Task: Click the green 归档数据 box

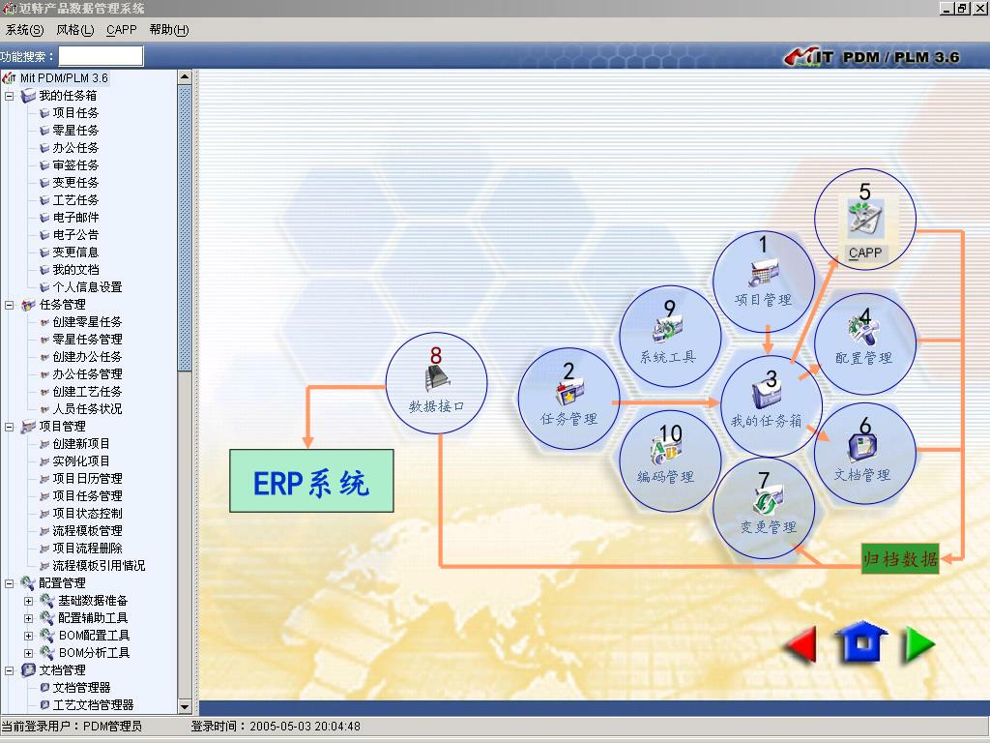Action: coord(900,558)
